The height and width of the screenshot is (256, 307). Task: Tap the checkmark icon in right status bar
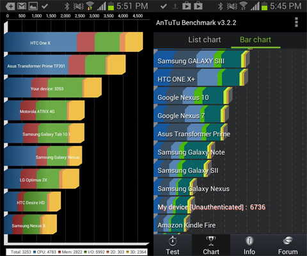click(164, 6)
